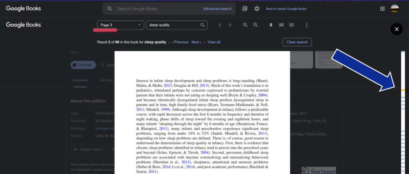Submit the in-book search magnifier

(203, 25)
